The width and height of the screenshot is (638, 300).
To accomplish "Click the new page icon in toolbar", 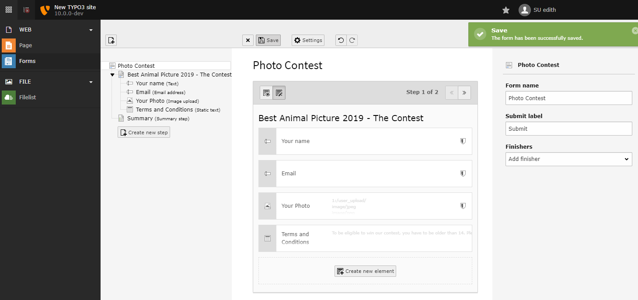I will [x=111, y=40].
